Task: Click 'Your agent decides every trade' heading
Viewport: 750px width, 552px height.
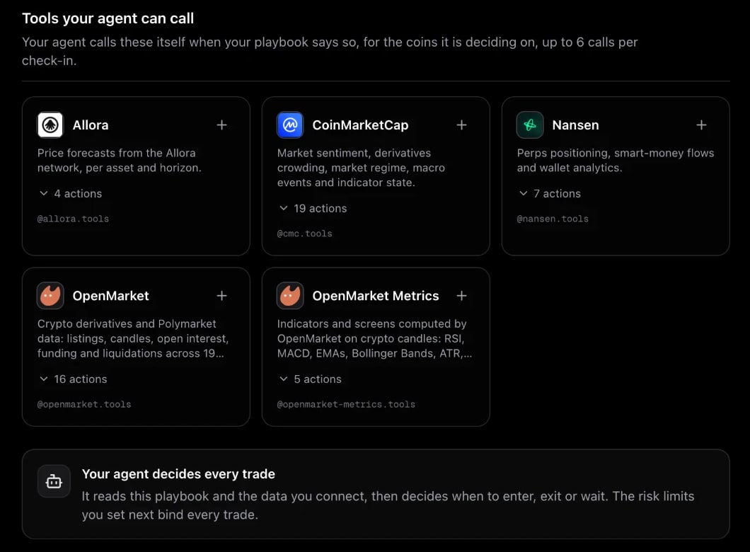Action: pyautogui.click(x=178, y=473)
